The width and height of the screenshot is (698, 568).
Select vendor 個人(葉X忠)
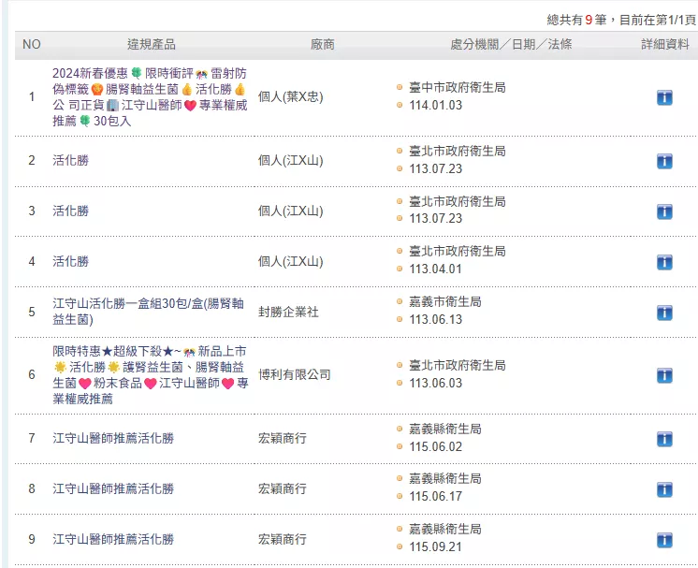291,97
